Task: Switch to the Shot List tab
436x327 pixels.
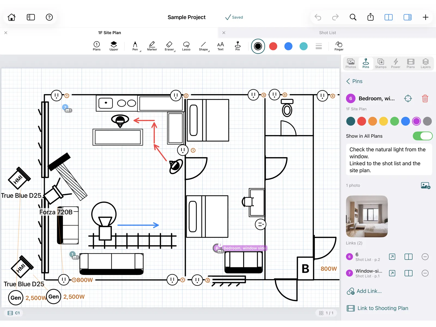Action: 327,33
